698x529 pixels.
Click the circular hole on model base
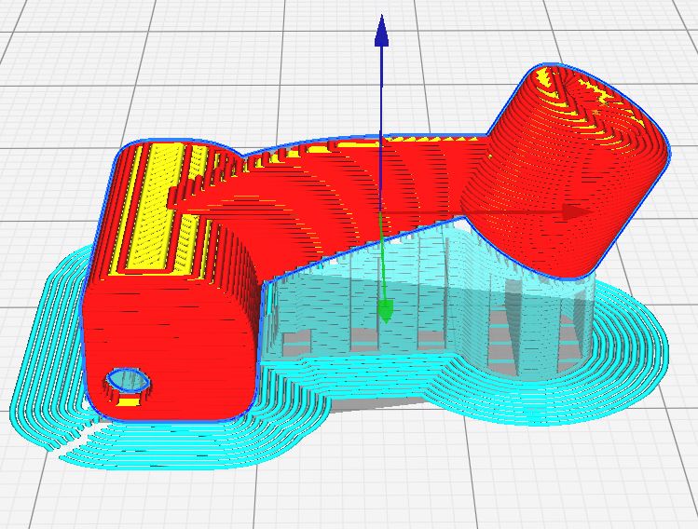click(128, 381)
